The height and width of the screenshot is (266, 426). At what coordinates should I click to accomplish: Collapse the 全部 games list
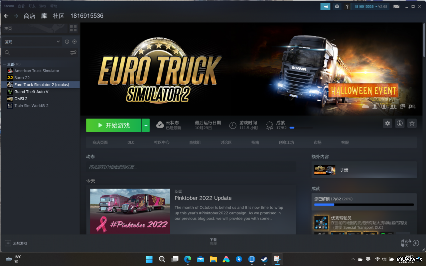click(4, 64)
